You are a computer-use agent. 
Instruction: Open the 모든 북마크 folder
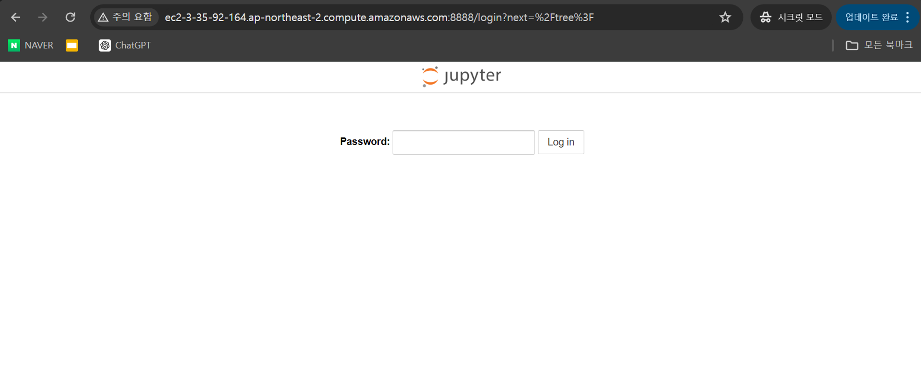(879, 45)
